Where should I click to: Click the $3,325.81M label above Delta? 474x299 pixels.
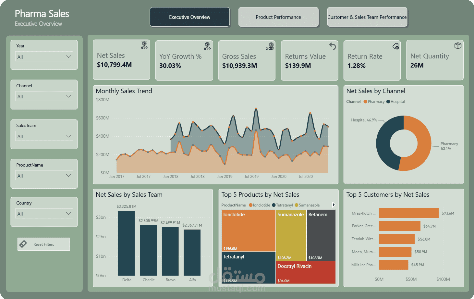pyautogui.click(x=127, y=206)
